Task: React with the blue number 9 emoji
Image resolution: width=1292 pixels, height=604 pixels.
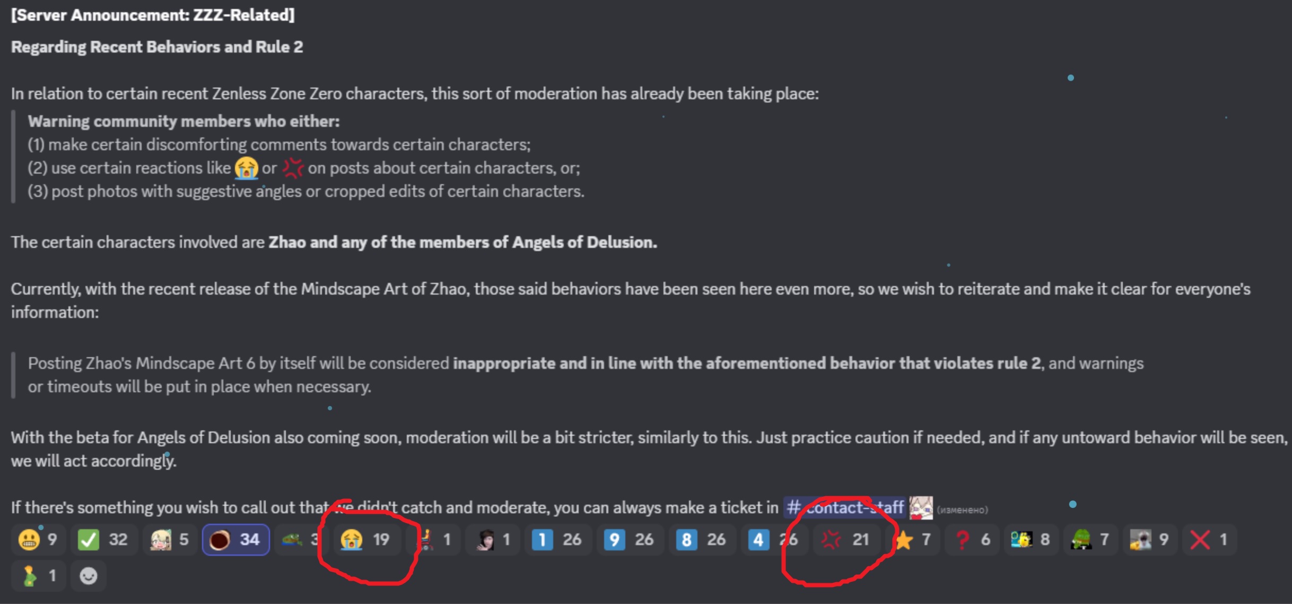Action: point(630,540)
